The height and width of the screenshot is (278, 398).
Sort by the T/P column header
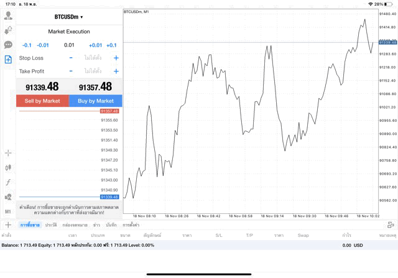(x=249, y=235)
